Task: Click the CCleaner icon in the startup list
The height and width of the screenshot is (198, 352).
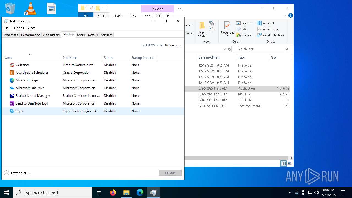Action: pyautogui.click(x=12, y=65)
